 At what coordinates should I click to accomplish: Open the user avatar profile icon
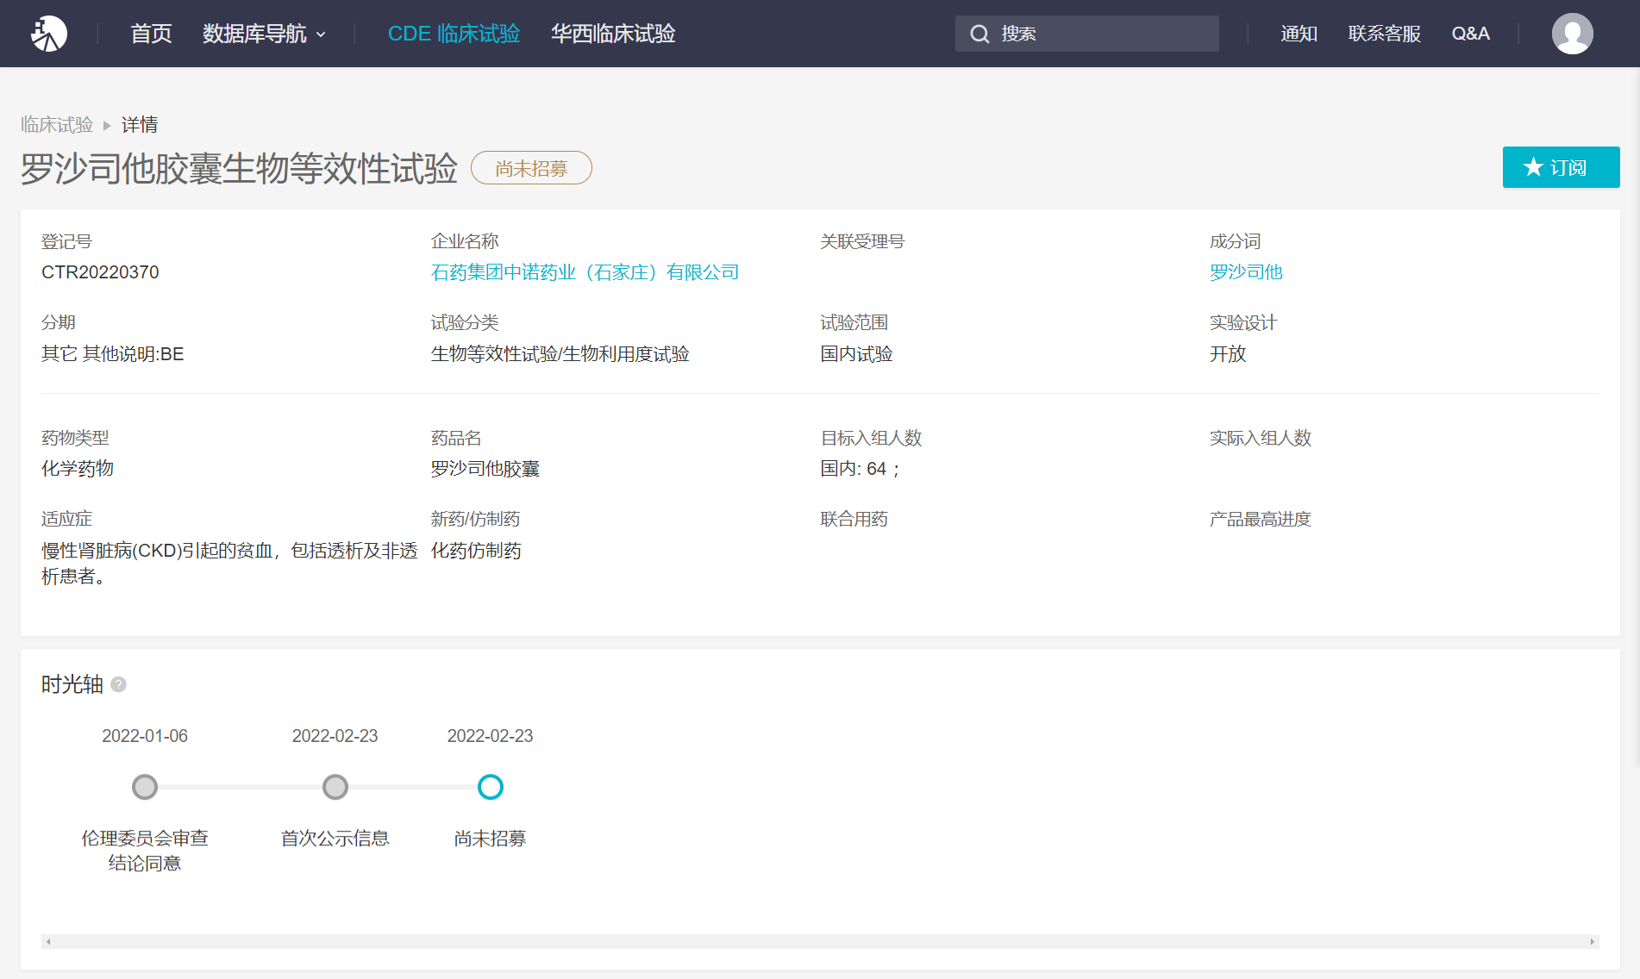[1572, 34]
